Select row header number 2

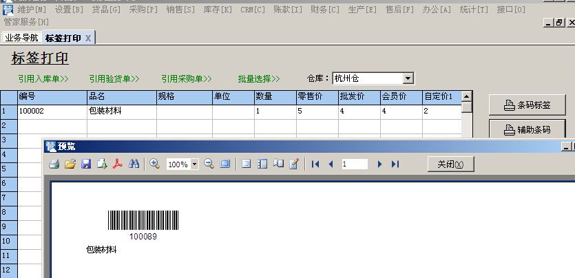pyautogui.click(x=9, y=126)
